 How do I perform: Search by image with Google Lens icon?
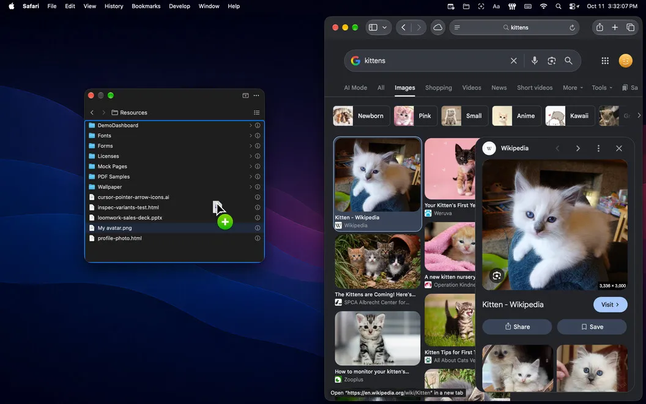point(552,61)
